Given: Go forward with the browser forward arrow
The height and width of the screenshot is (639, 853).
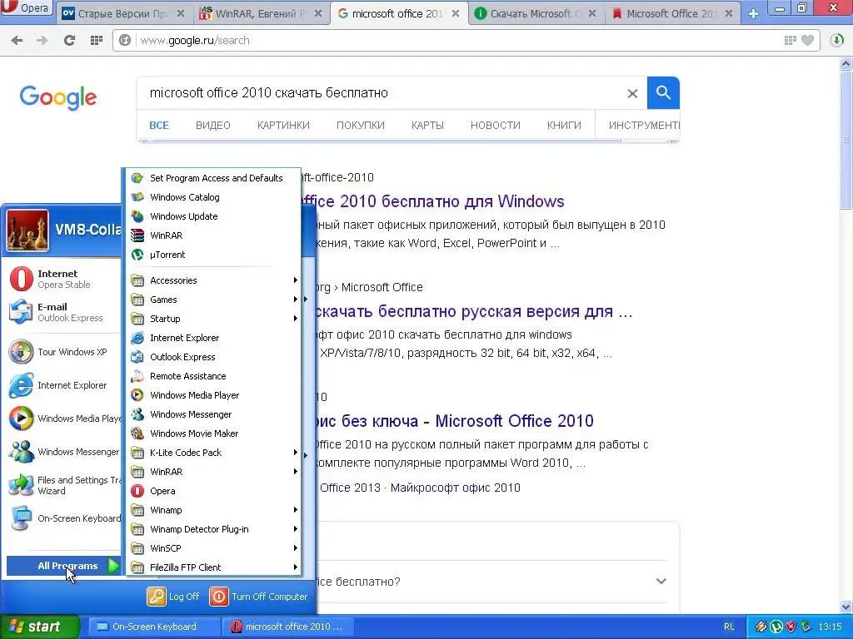Looking at the screenshot, I should coord(42,40).
